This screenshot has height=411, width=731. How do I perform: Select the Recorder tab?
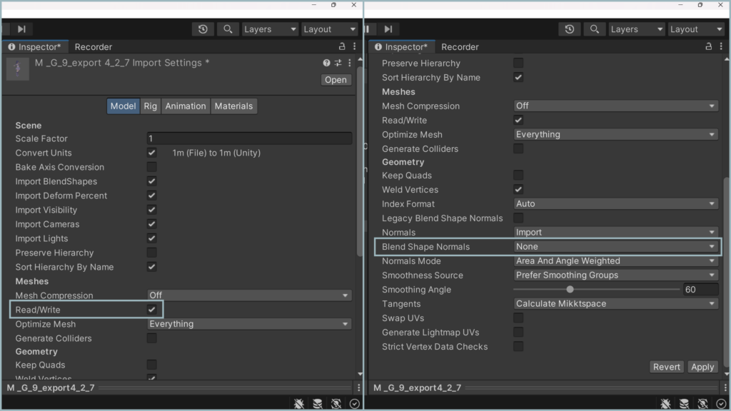pyautogui.click(x=93, y=46)
